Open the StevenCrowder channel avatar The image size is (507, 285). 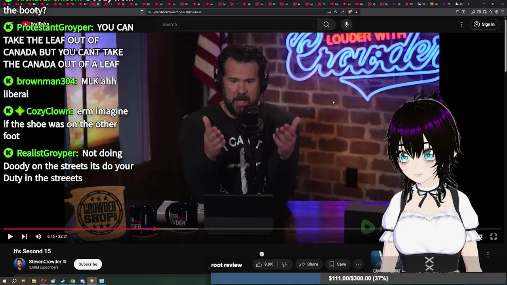[19, 264]
